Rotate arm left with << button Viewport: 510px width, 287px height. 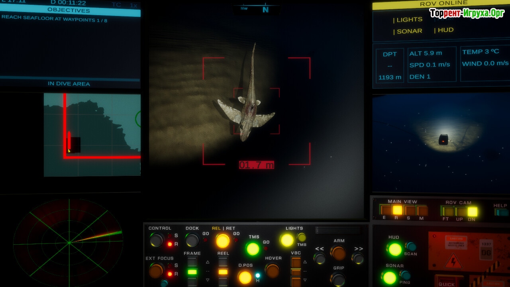(x=320, y=258)
